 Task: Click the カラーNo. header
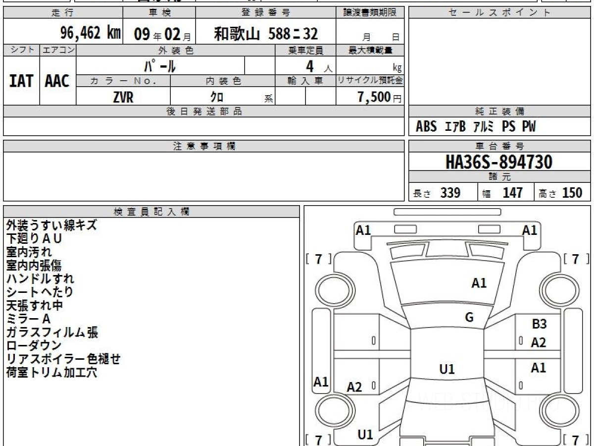123,81
